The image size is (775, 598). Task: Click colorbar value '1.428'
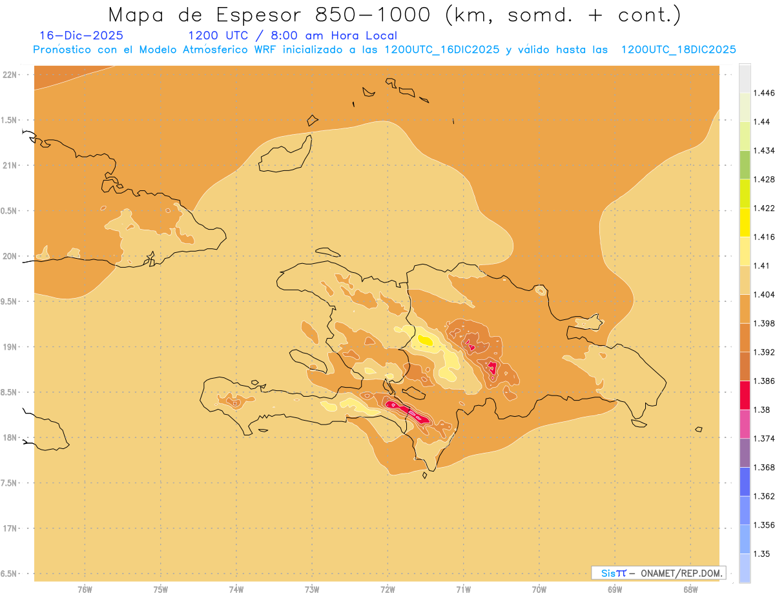pos(763,179)
